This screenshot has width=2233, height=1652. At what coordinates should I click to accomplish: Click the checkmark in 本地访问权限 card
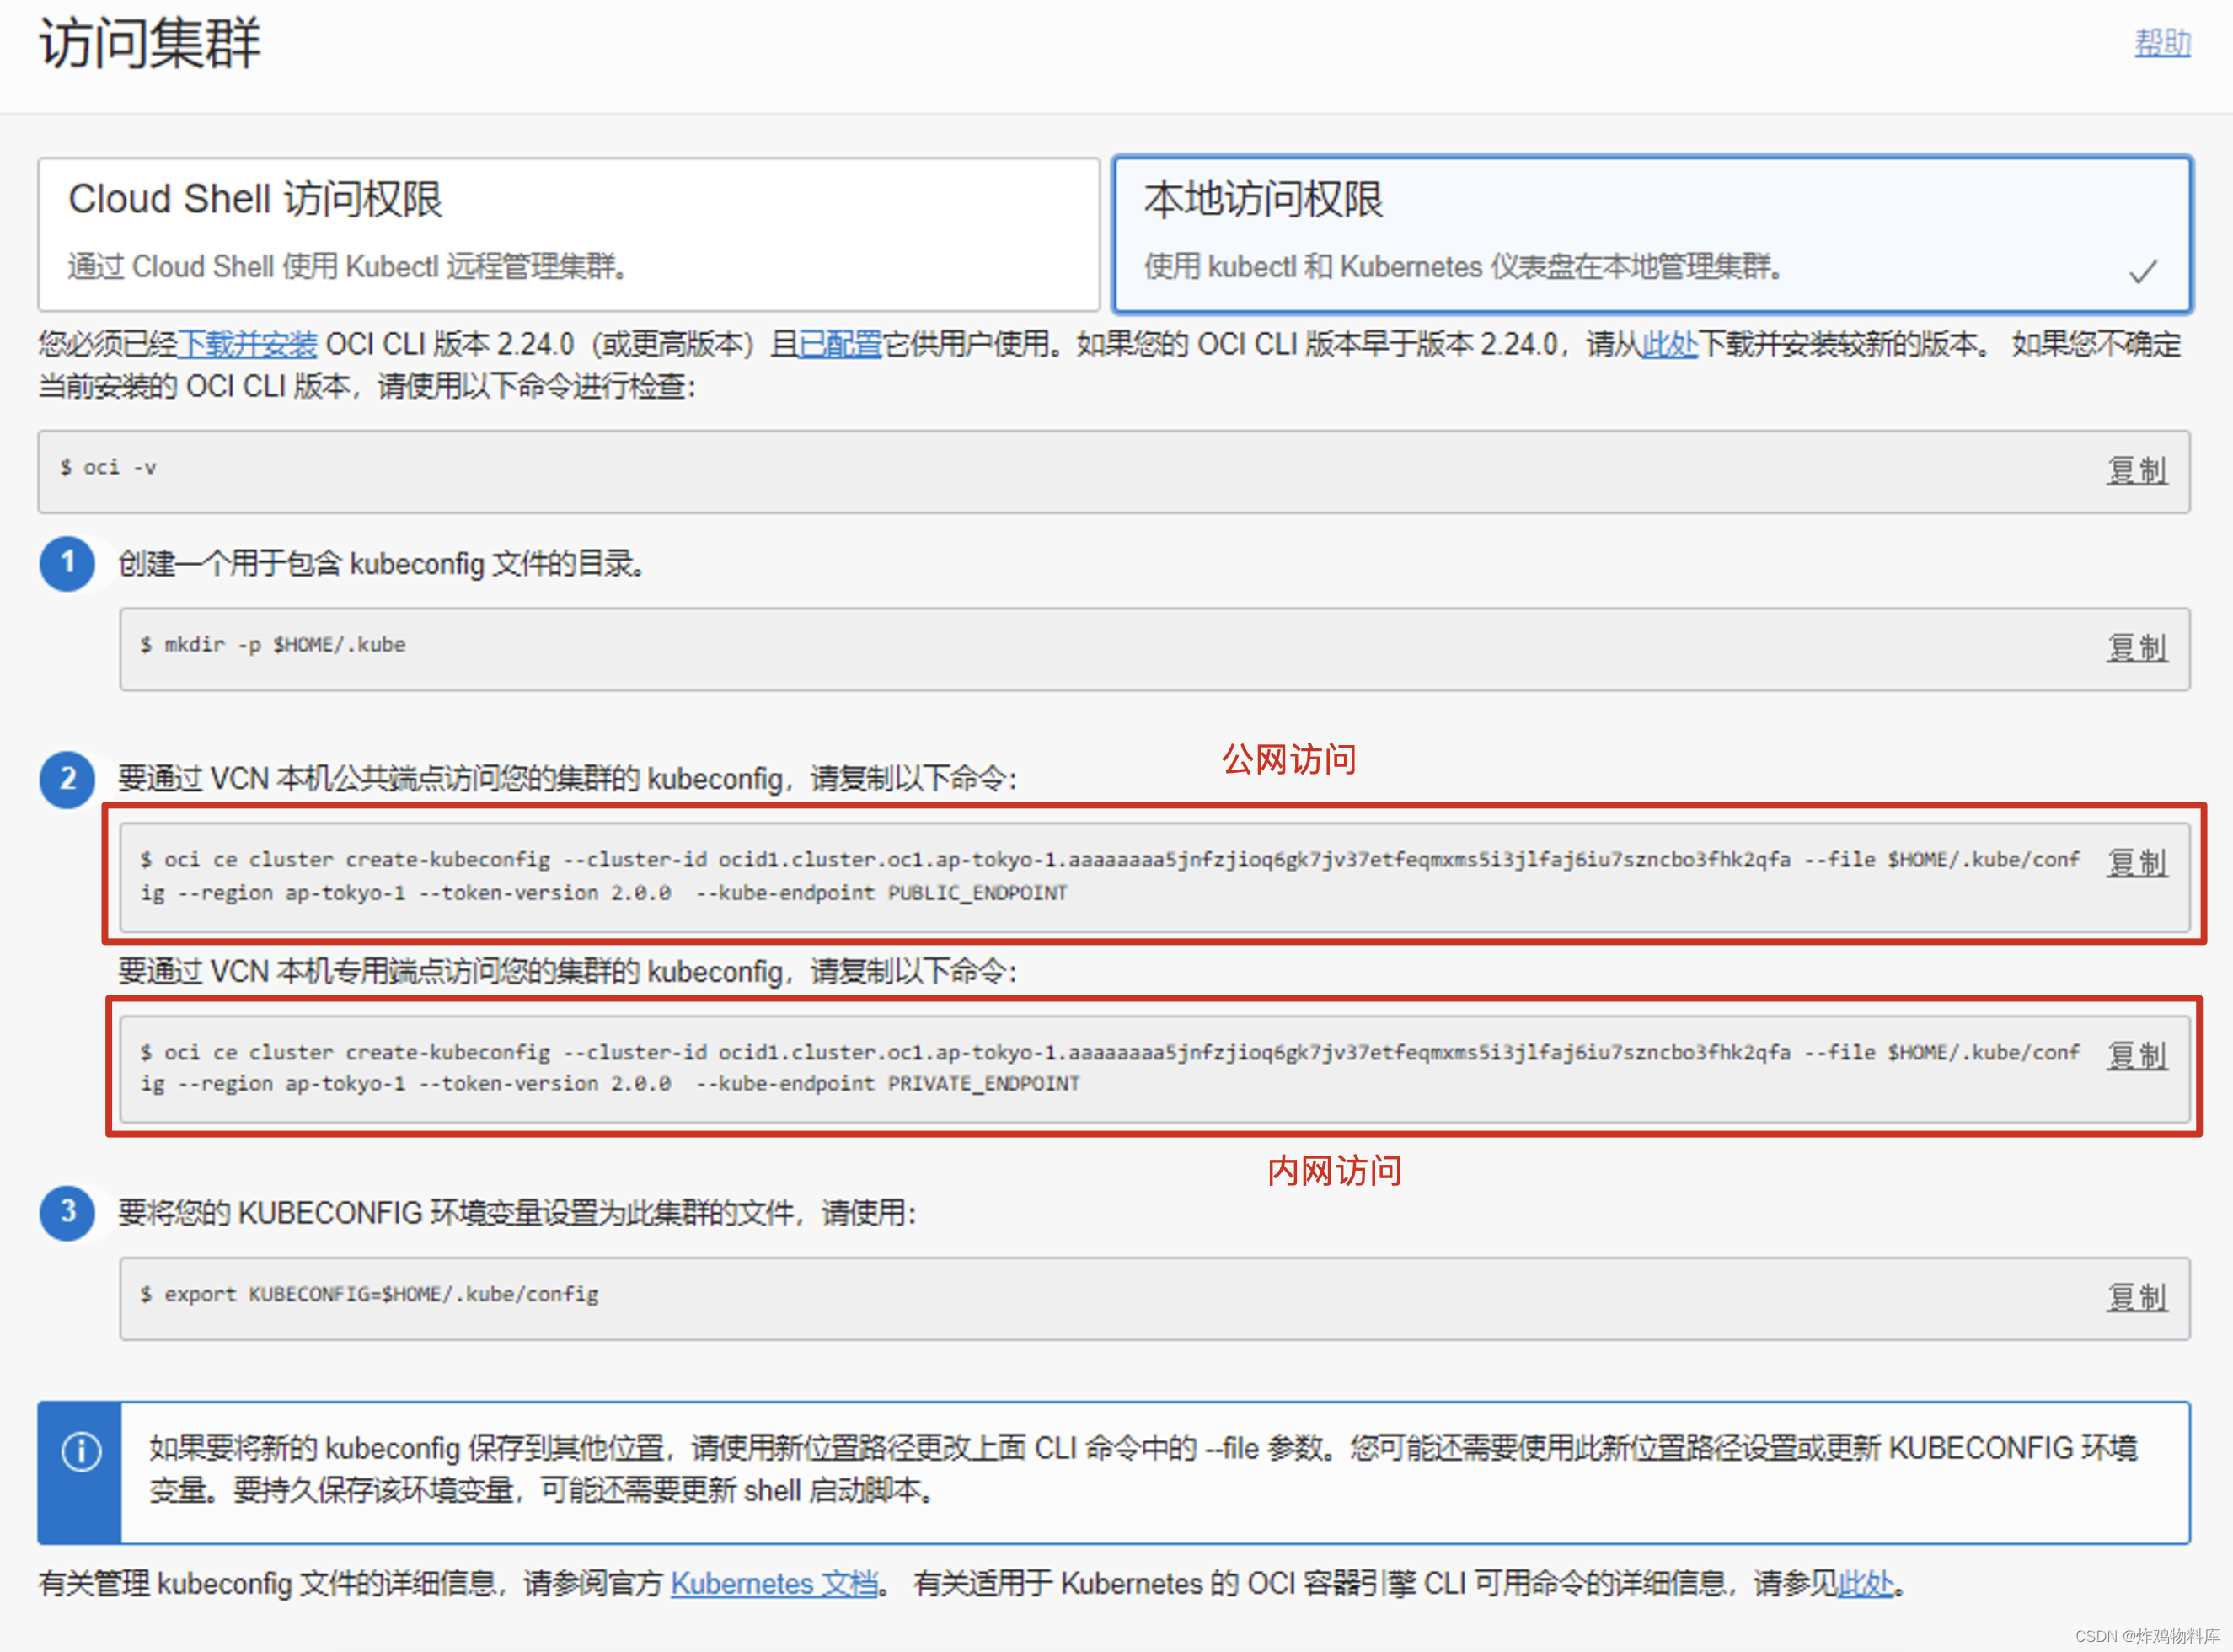click(2142, 271)
